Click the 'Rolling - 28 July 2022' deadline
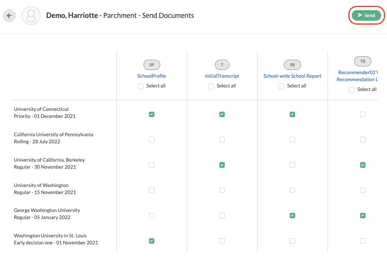This screenshot has height=269, width=387. [x=37, y=141]
